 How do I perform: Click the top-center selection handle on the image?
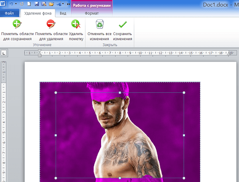coord(120,93)
